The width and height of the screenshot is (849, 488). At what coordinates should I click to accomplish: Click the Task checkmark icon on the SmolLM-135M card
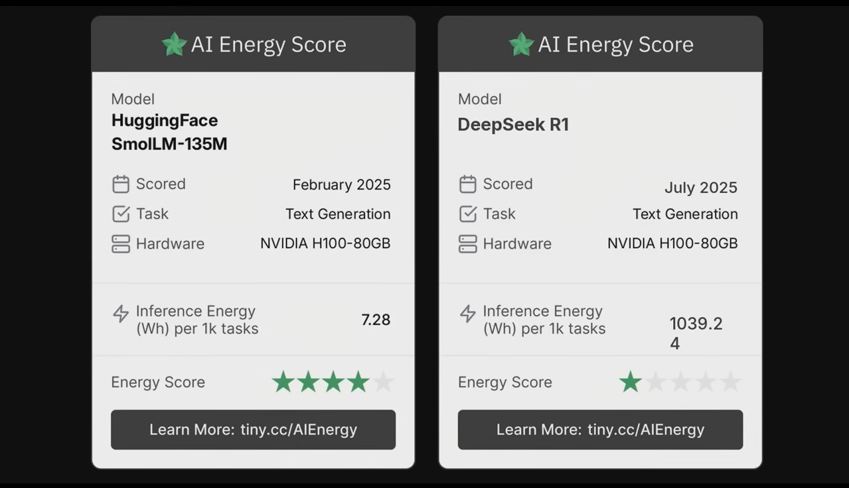click(x=121, y=214)
